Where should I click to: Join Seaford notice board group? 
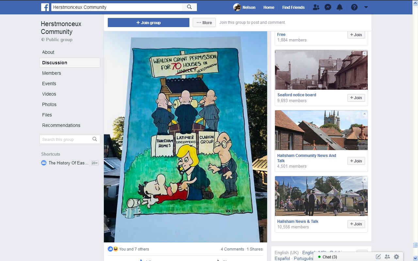pyautogui.click(x=356, y=98)
